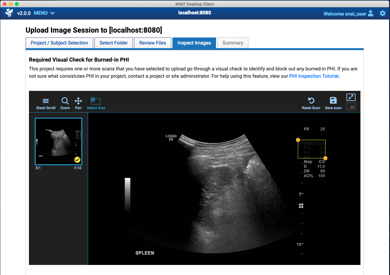Open the PHI Inspection Tutorial link
This screenshot has width=390, height=275.
(314, 76)
